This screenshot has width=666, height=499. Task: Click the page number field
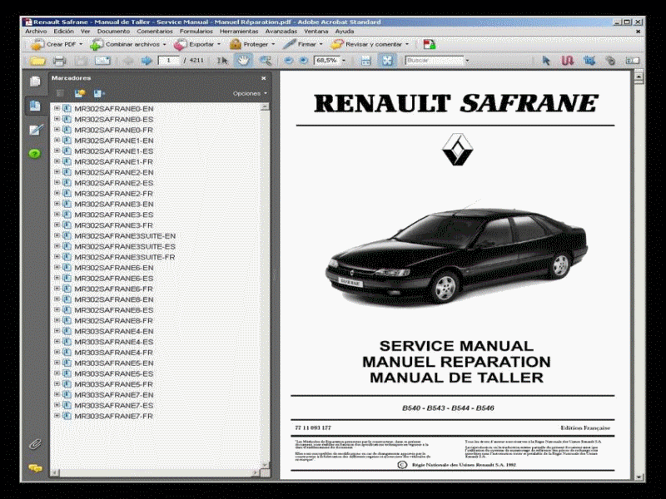coord(169,61)
